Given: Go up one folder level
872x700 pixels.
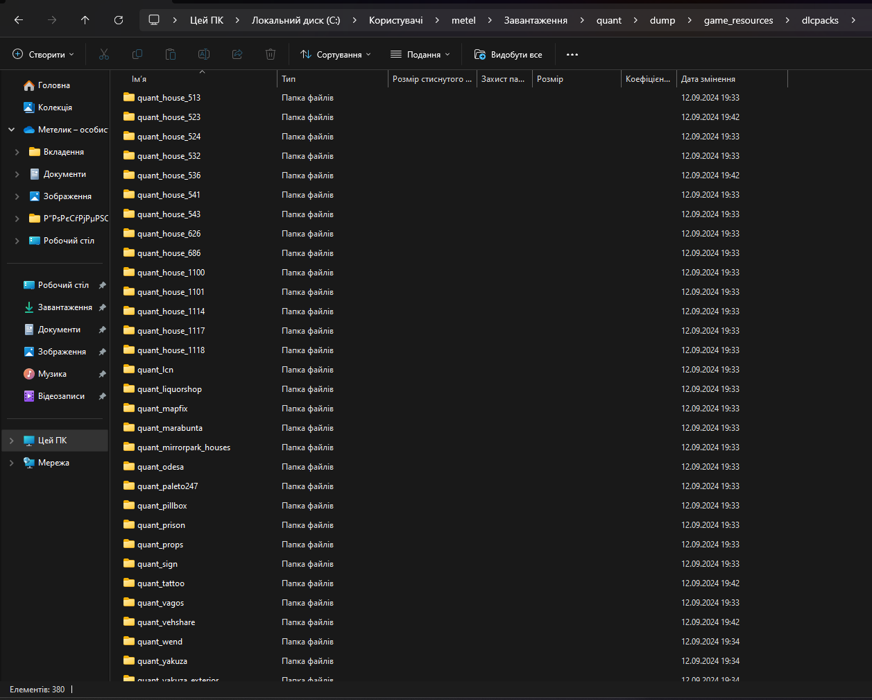Looking at the screenshot, I should (x=85, y=20).
